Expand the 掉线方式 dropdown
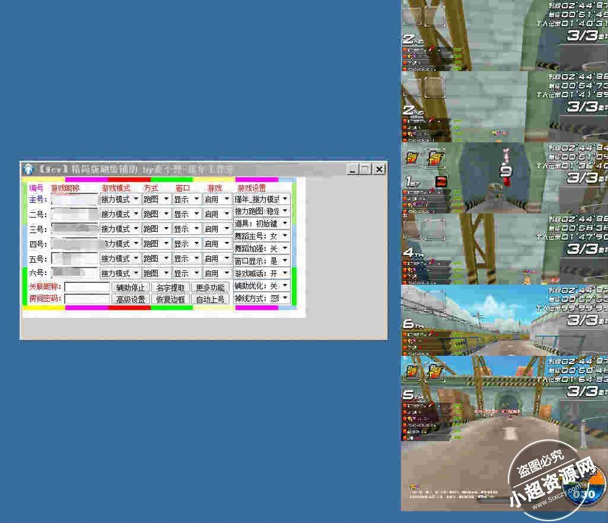 [285, 299]
